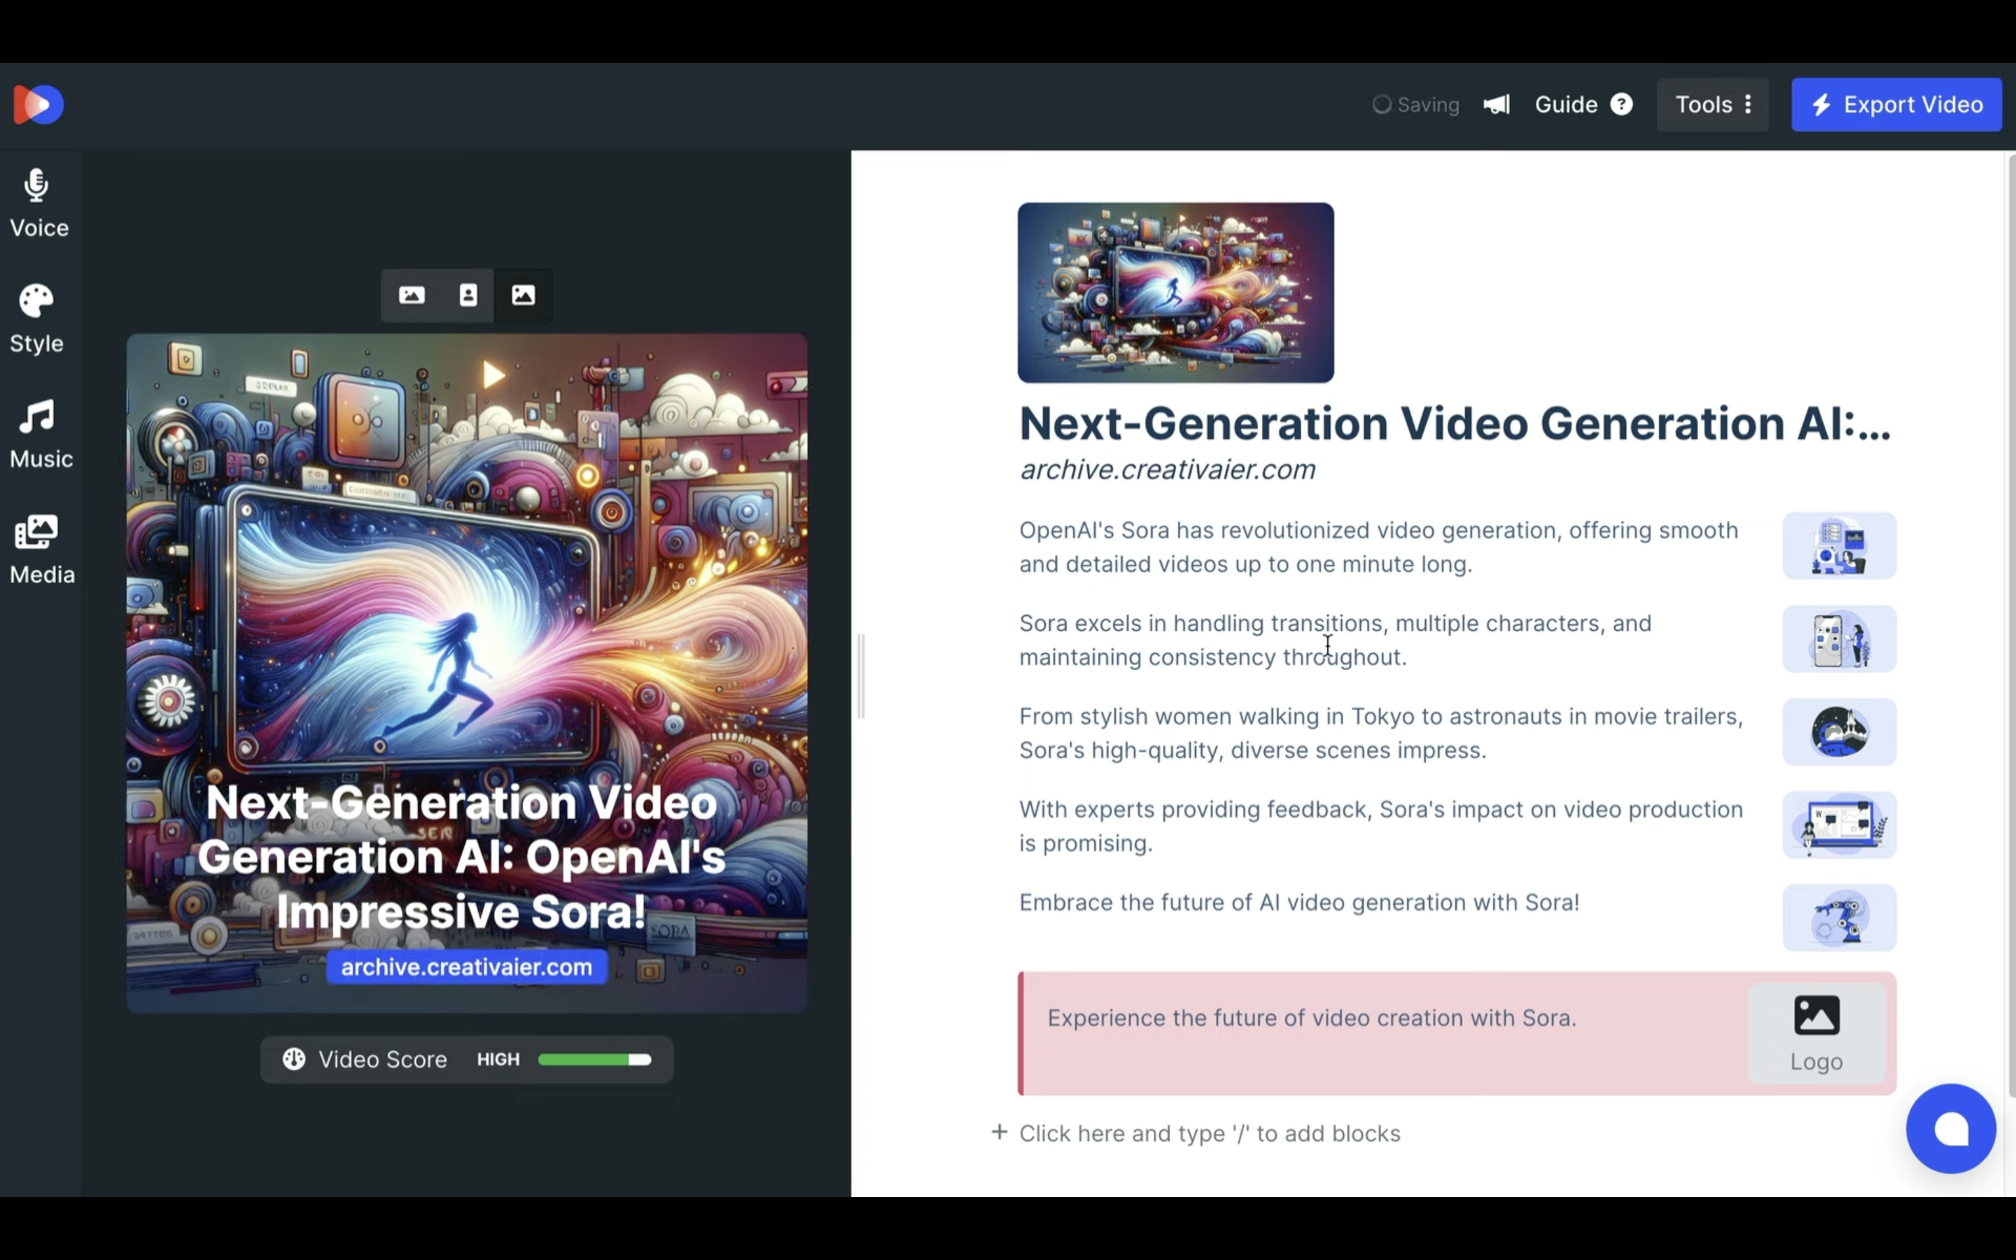The height and width of the screenshot is (1260, 2016).
Task: Click the text 'From stylish women walking in Tokyo'
Action: [x=1217, y=717]
